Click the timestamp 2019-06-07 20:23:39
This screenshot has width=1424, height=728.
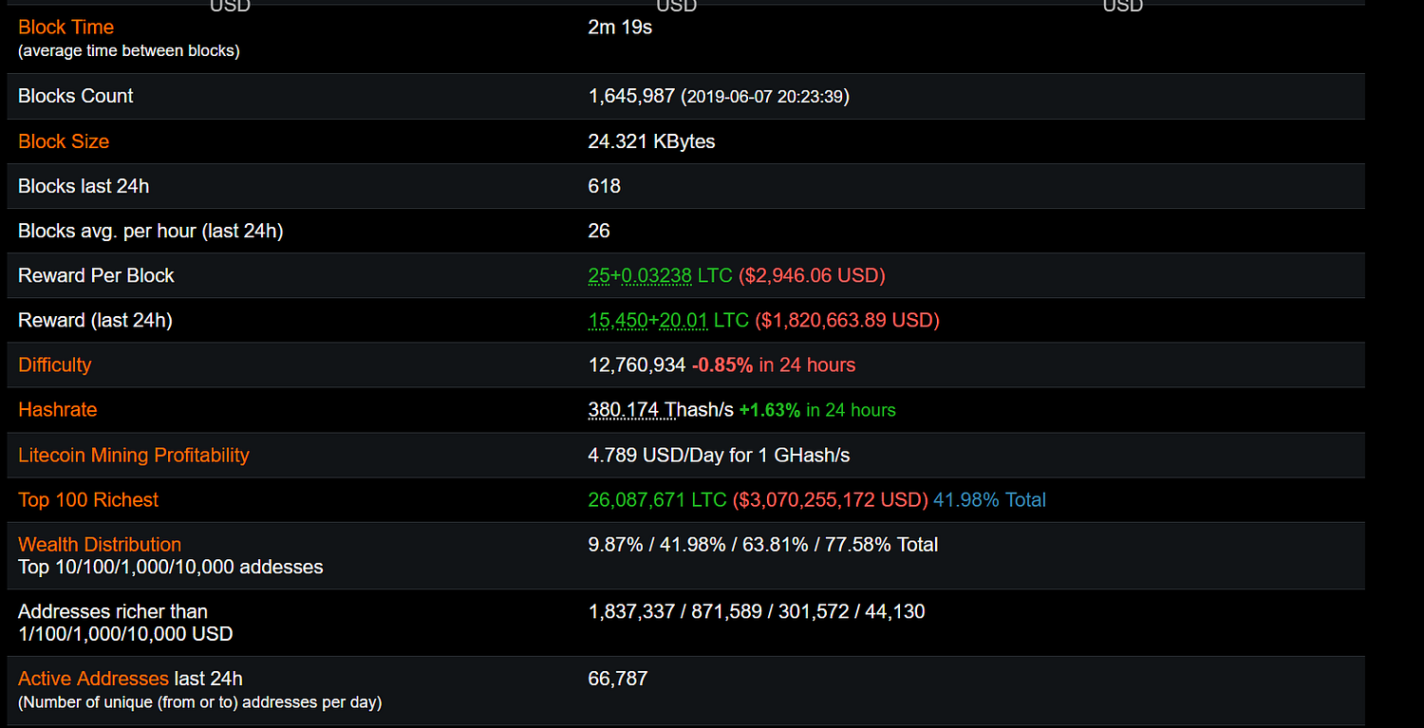tap(765, 97)
